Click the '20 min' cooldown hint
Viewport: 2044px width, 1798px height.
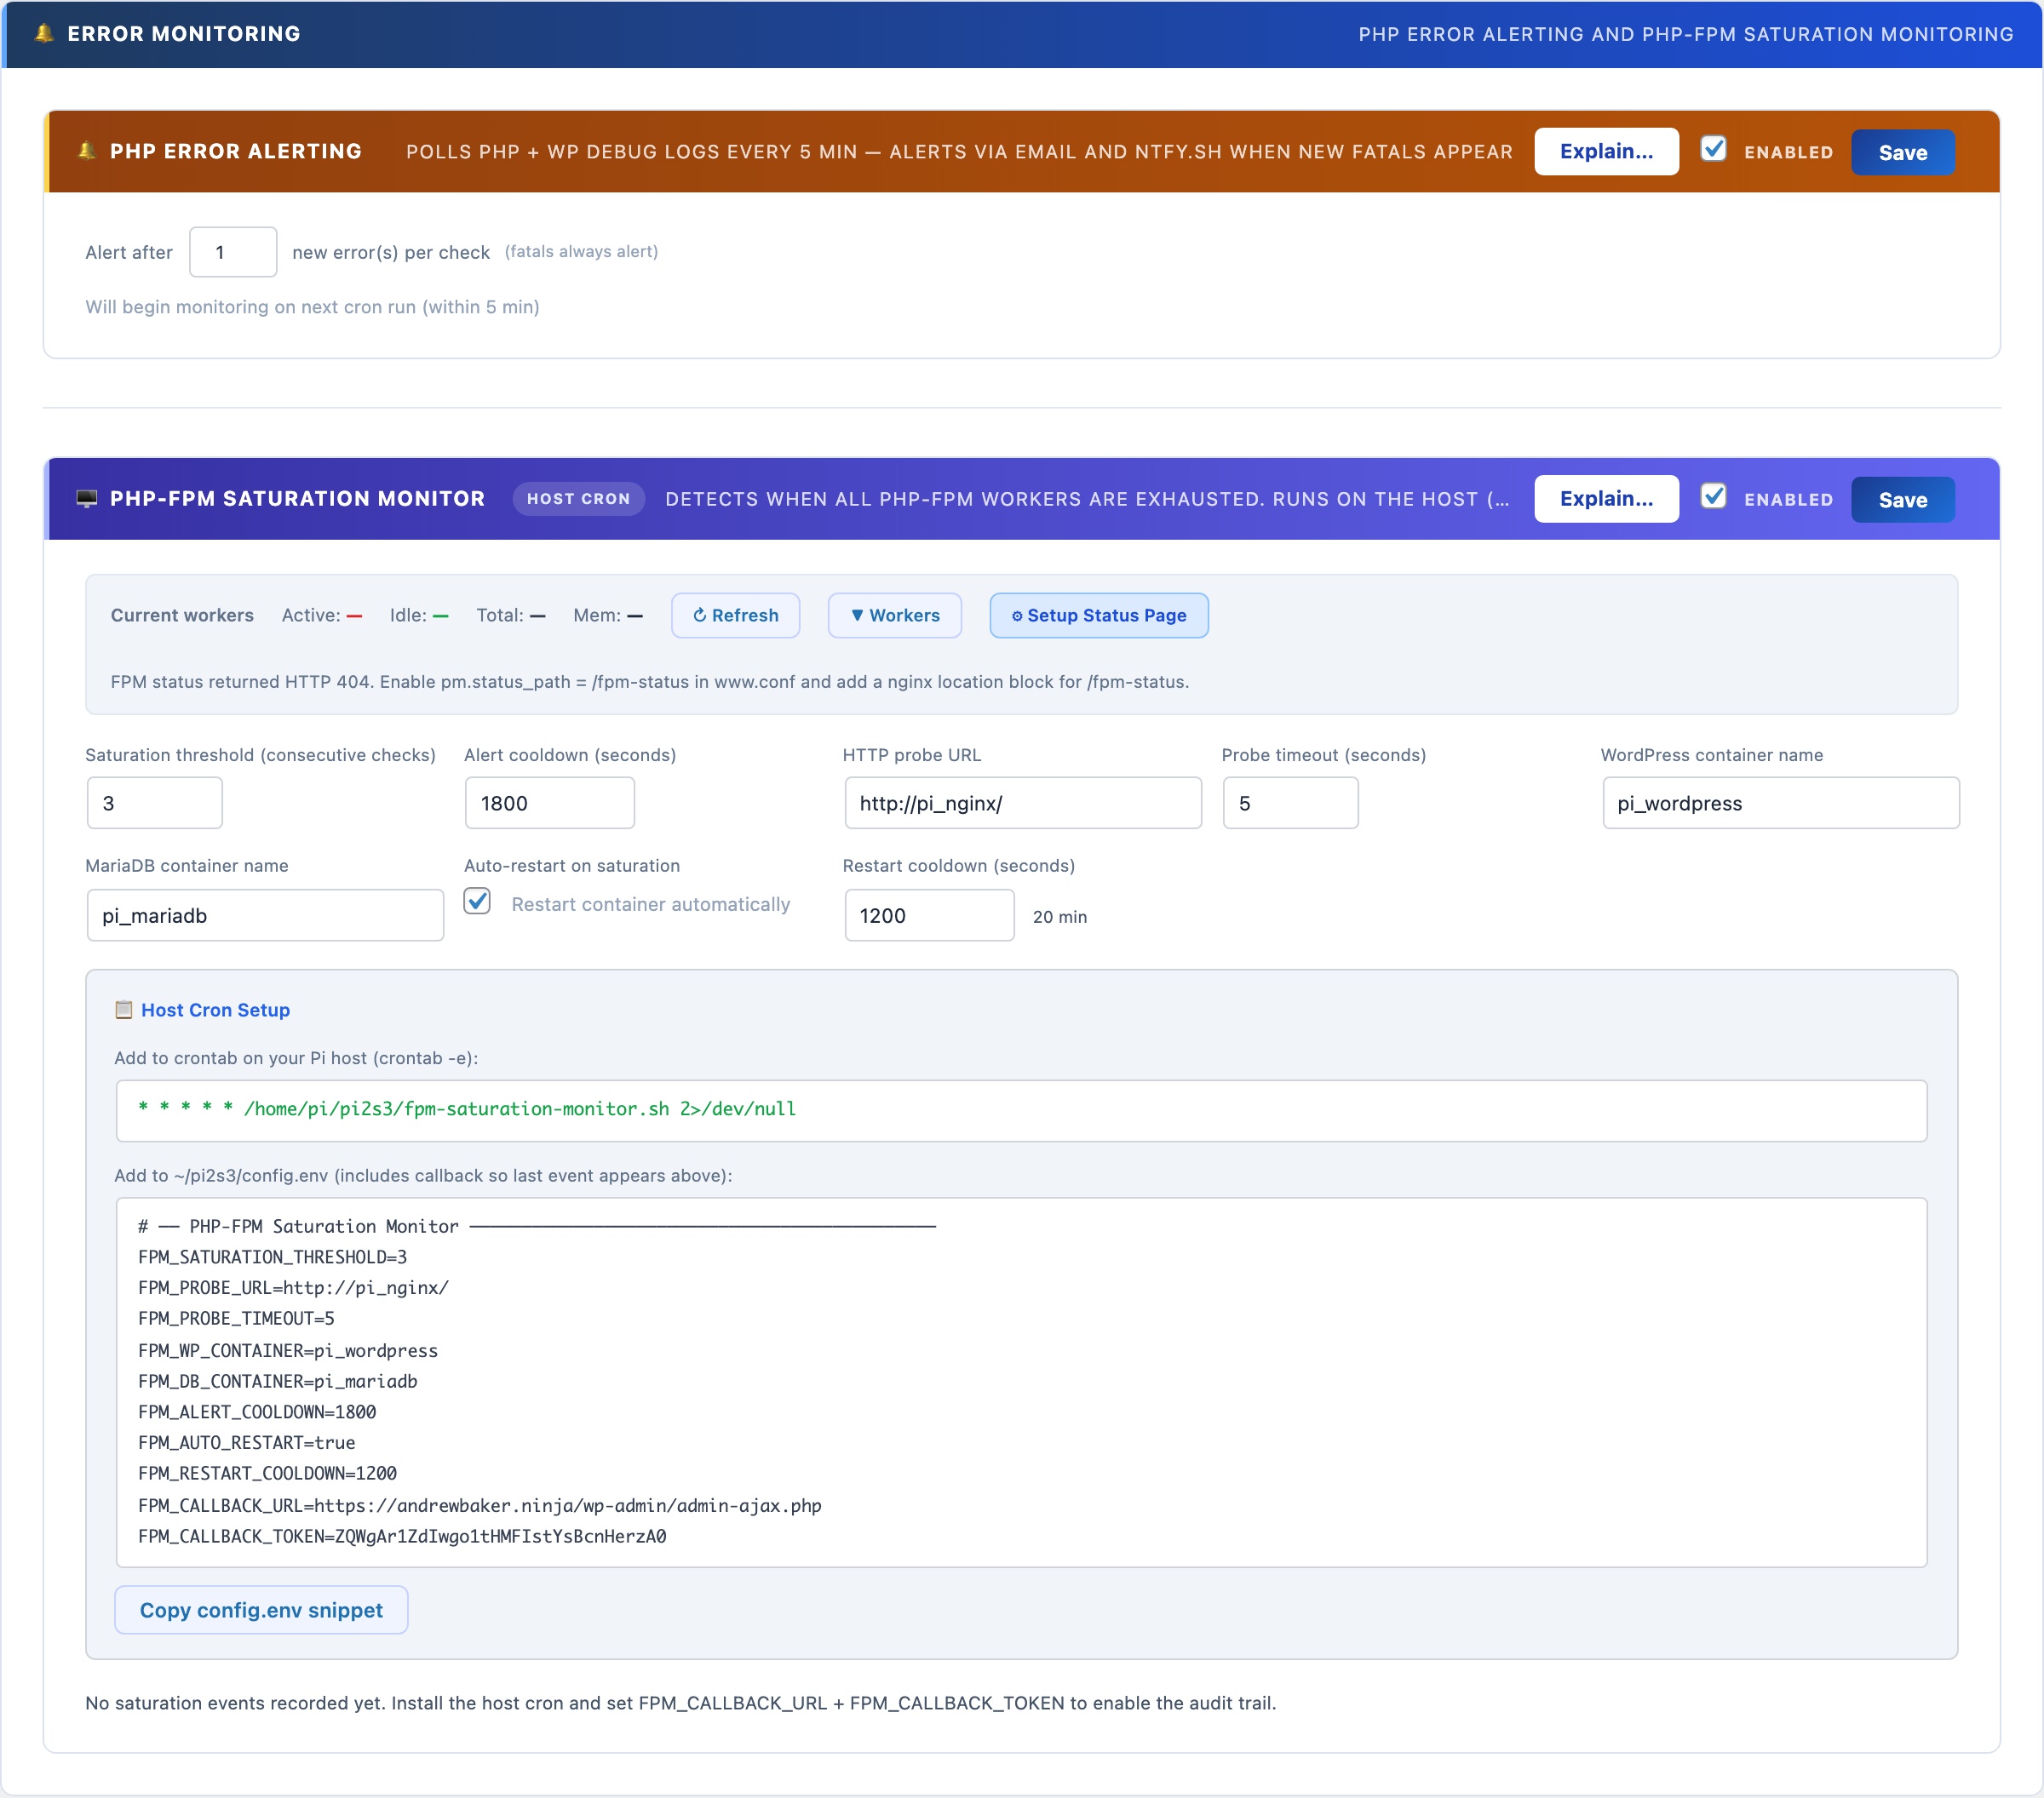tap(1060, 917)
